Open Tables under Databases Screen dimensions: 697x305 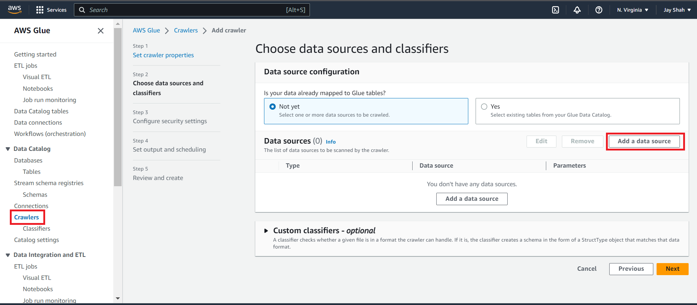32,172
